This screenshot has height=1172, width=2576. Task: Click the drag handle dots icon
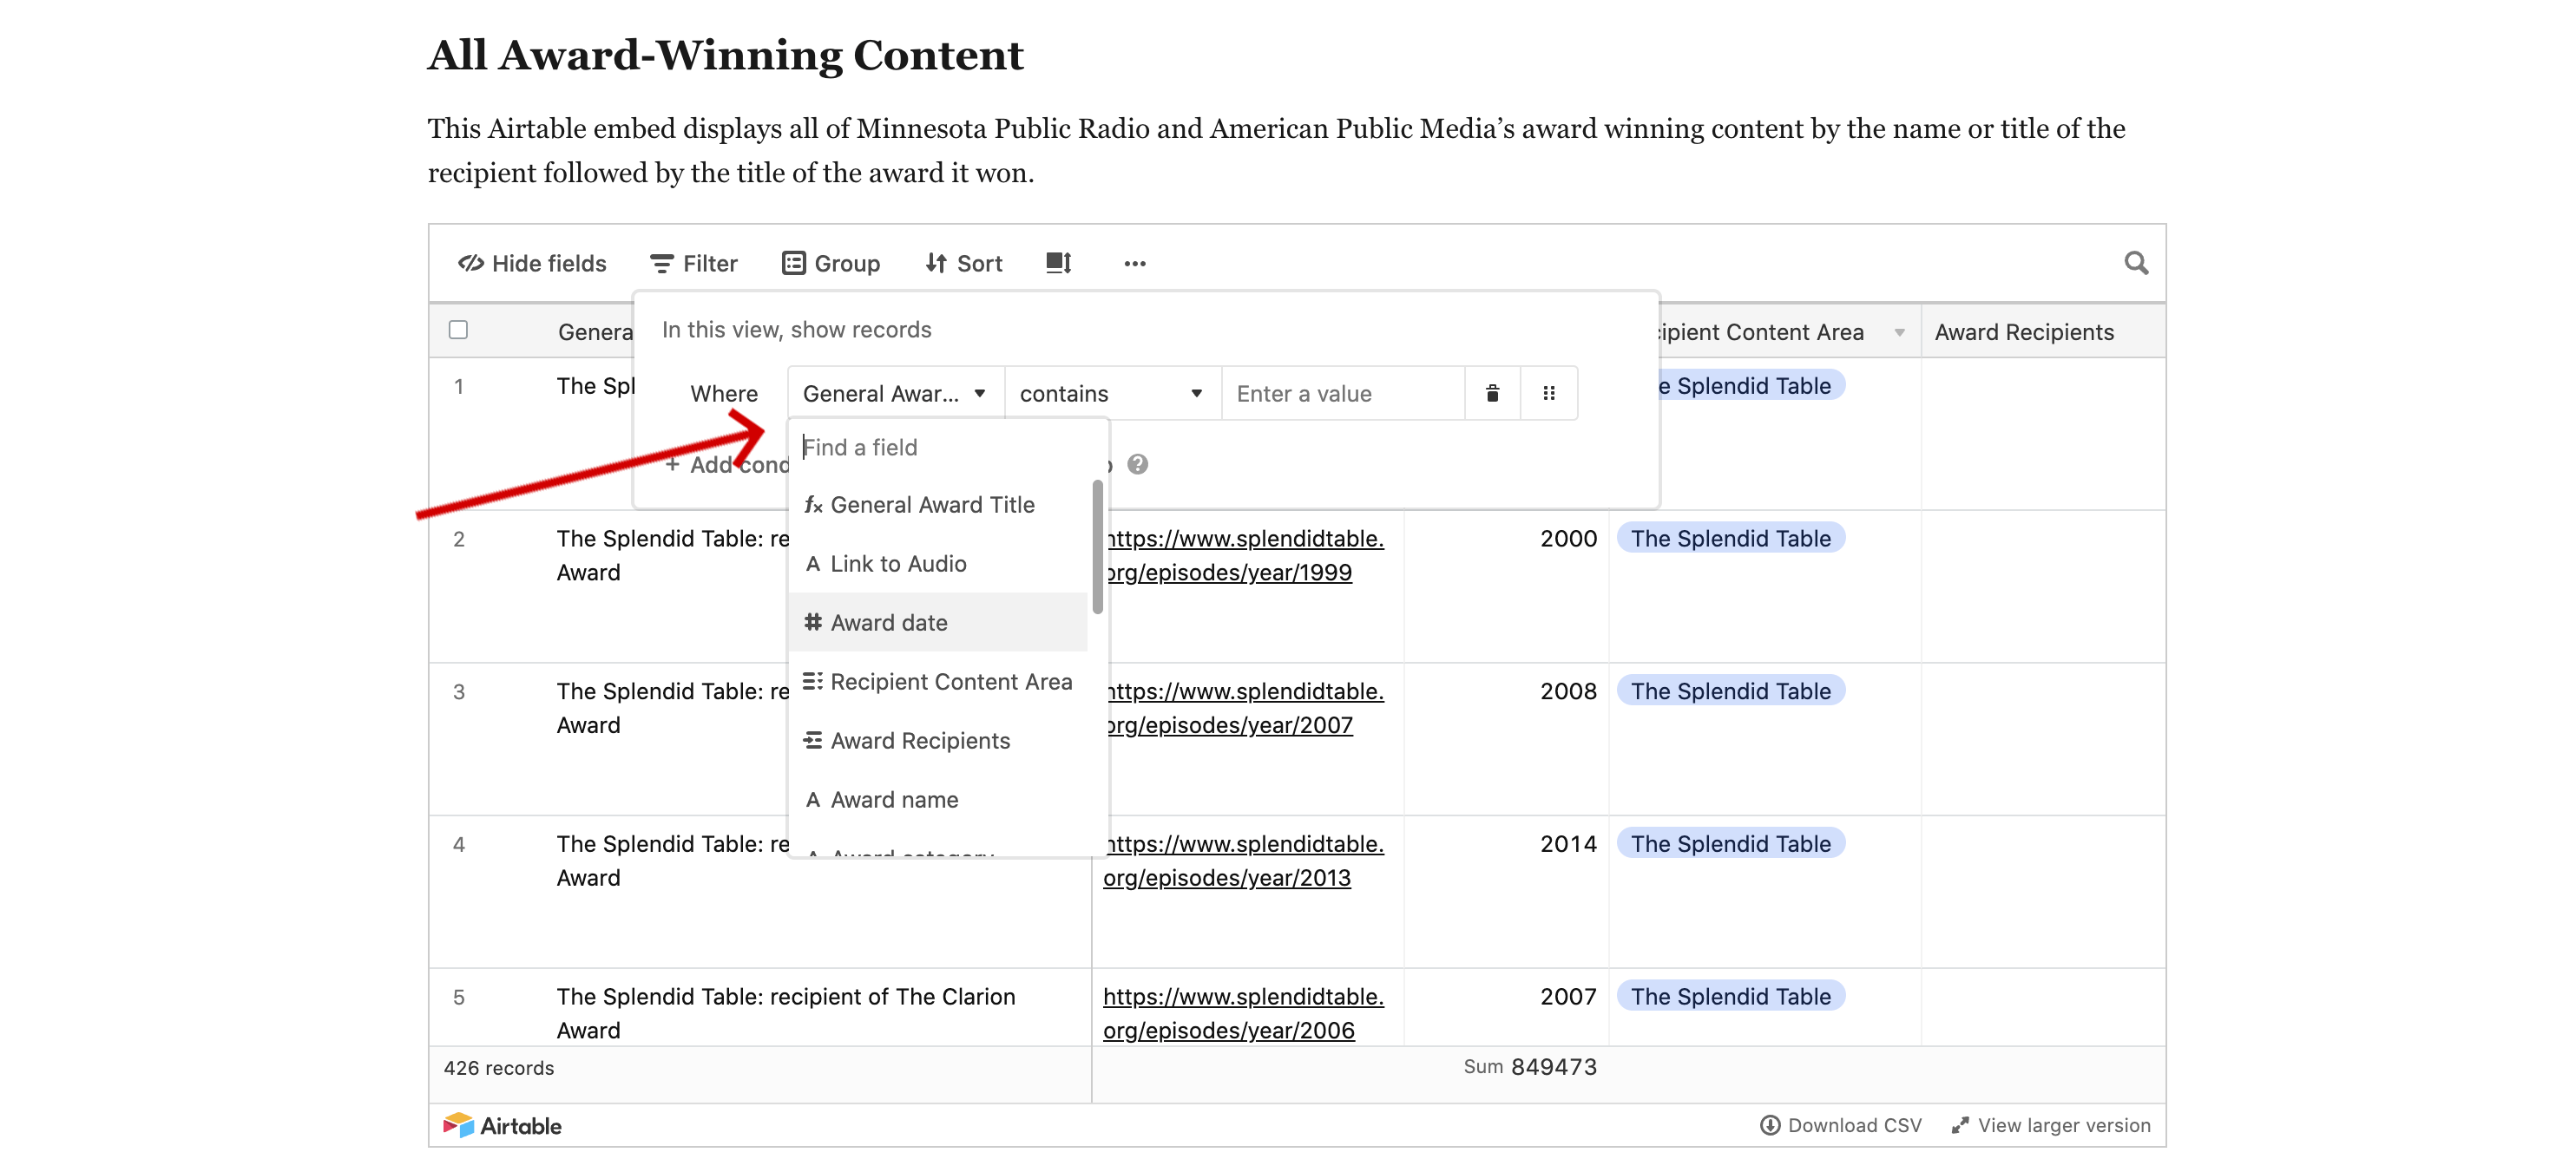point(1549,394)
